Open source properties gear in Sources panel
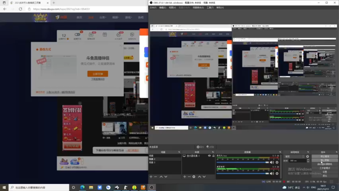 194,177
